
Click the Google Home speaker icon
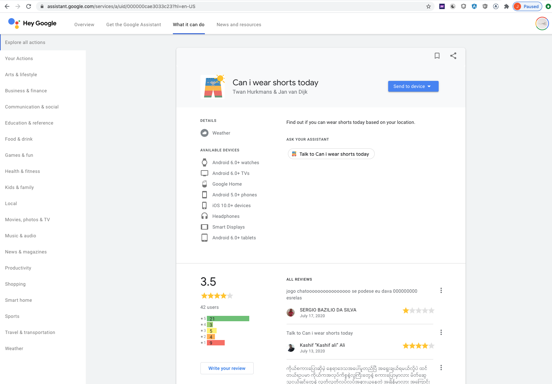[205, 184]
